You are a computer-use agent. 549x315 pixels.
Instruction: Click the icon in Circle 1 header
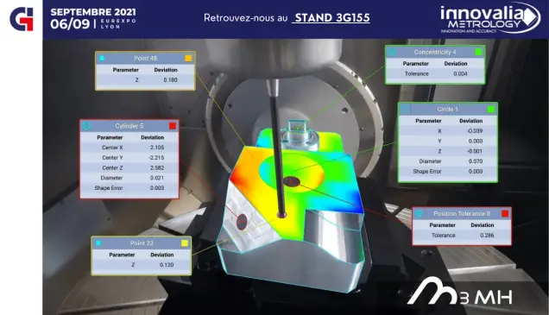point(405,109)
